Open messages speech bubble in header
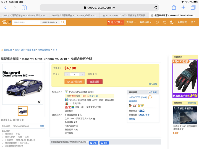Viewport: 199px width, 149px height. point(157,22)
